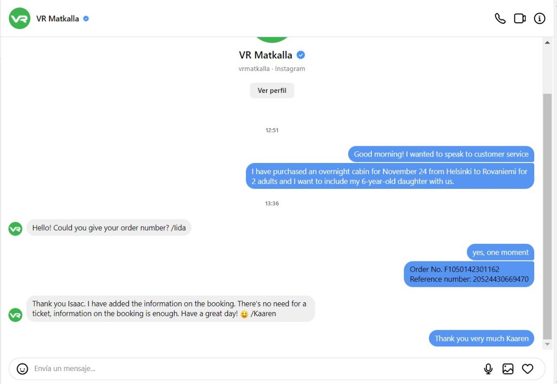Click the verified badge beside the header name

pyautogui.click(x=86, y=19)
